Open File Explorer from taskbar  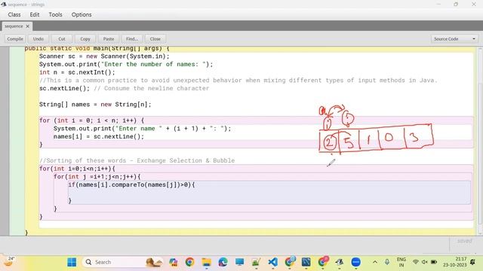pos(206,262)
